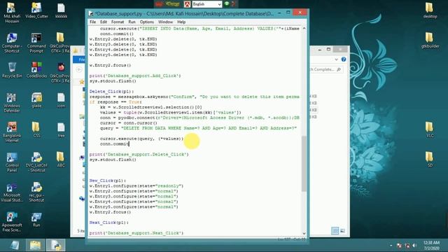
Task: Select the ABC folder desktop icon
Action: pyautogui.click(x=61, y=160)
